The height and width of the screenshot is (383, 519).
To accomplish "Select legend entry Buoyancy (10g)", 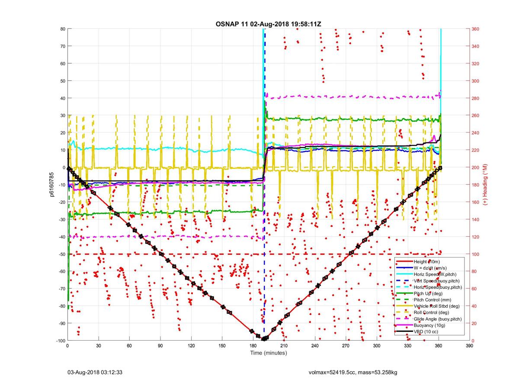I will coord(430,325).
